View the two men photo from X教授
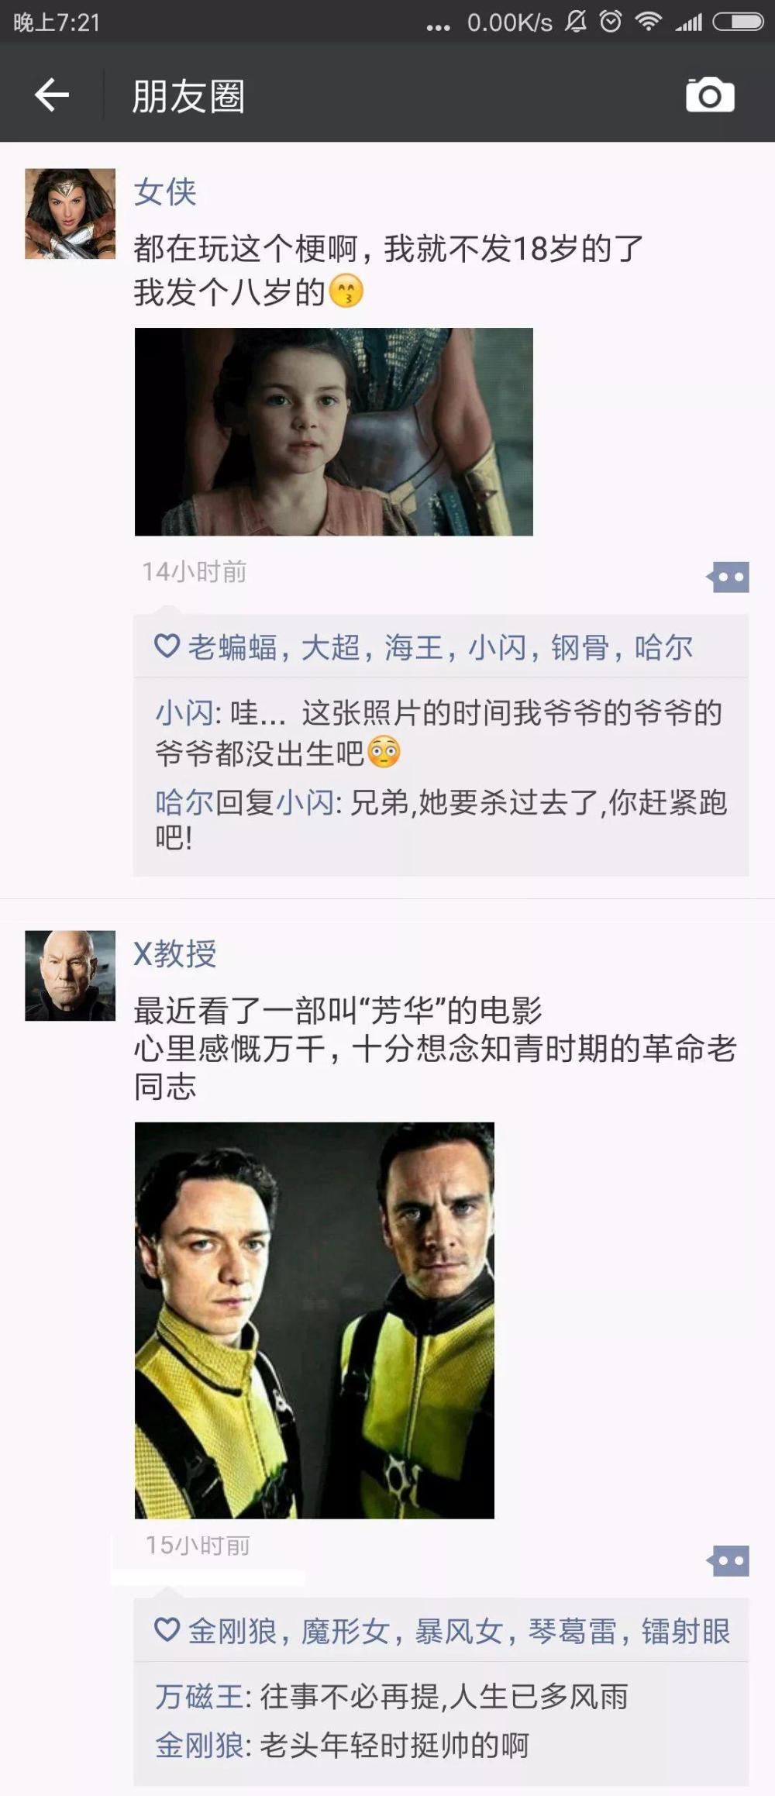This screenshot has width=775, height=1796. pyautogui.click(x=315, y=1320)
